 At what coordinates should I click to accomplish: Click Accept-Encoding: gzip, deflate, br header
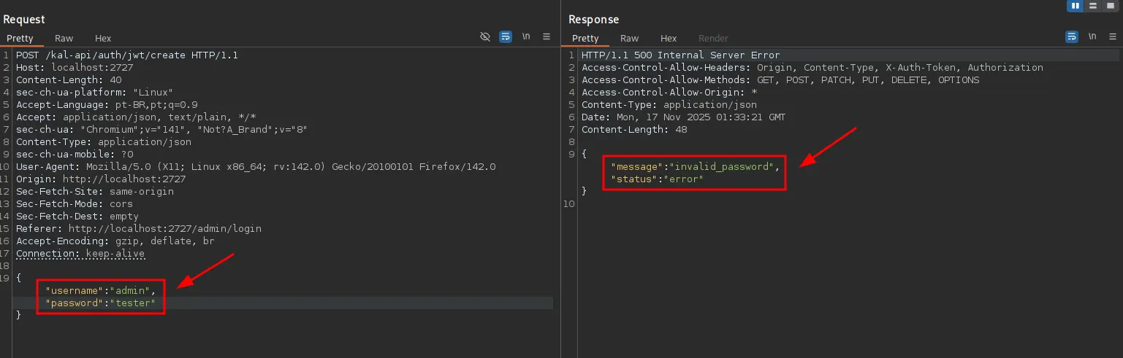tap(115, 241)
